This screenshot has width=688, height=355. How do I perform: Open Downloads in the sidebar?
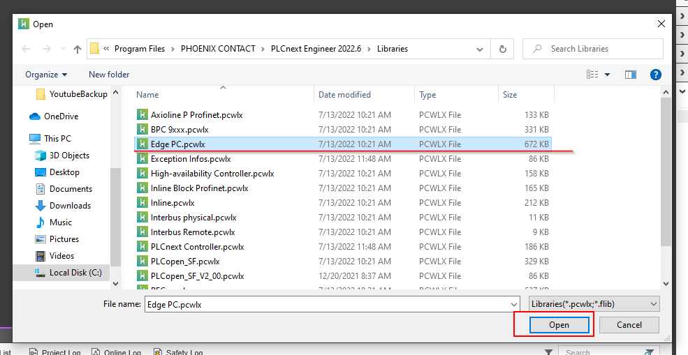pos(63,206)
